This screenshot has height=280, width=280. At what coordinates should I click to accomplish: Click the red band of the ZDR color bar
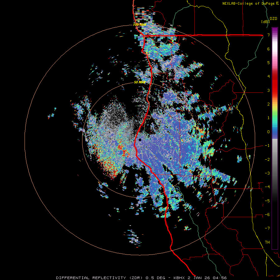pos(275,86)
